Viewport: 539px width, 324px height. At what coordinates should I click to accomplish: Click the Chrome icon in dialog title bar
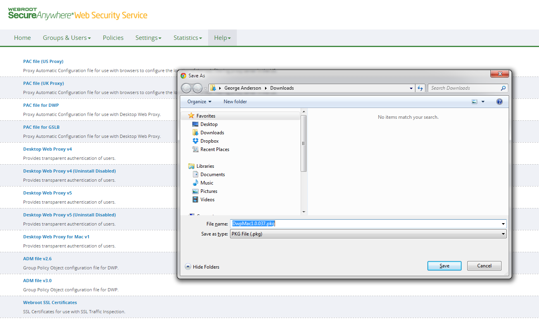coord(183,75)
